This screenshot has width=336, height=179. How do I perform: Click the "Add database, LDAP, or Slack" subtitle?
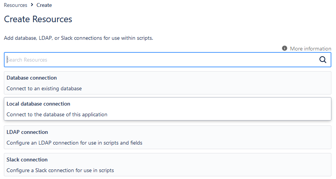coord(78,38)
